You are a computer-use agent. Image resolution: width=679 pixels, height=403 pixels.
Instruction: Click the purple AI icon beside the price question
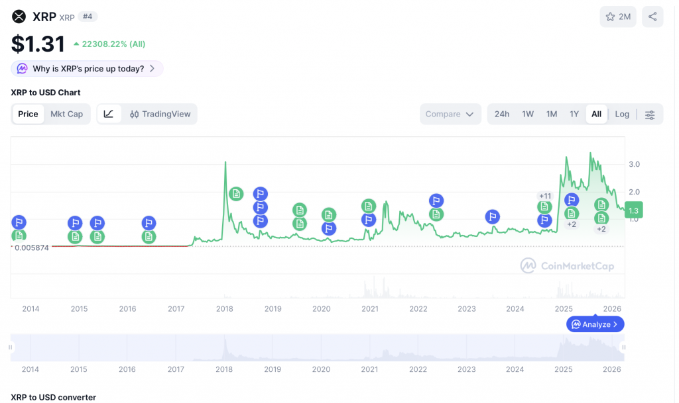(x=22, y=69)
